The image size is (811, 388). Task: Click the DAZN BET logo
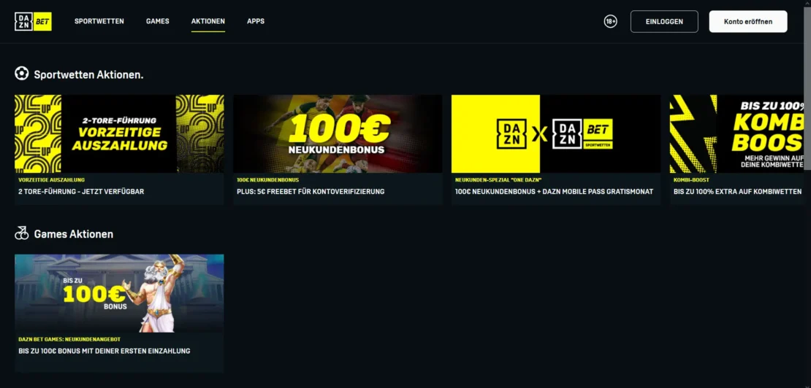point(33,21)
